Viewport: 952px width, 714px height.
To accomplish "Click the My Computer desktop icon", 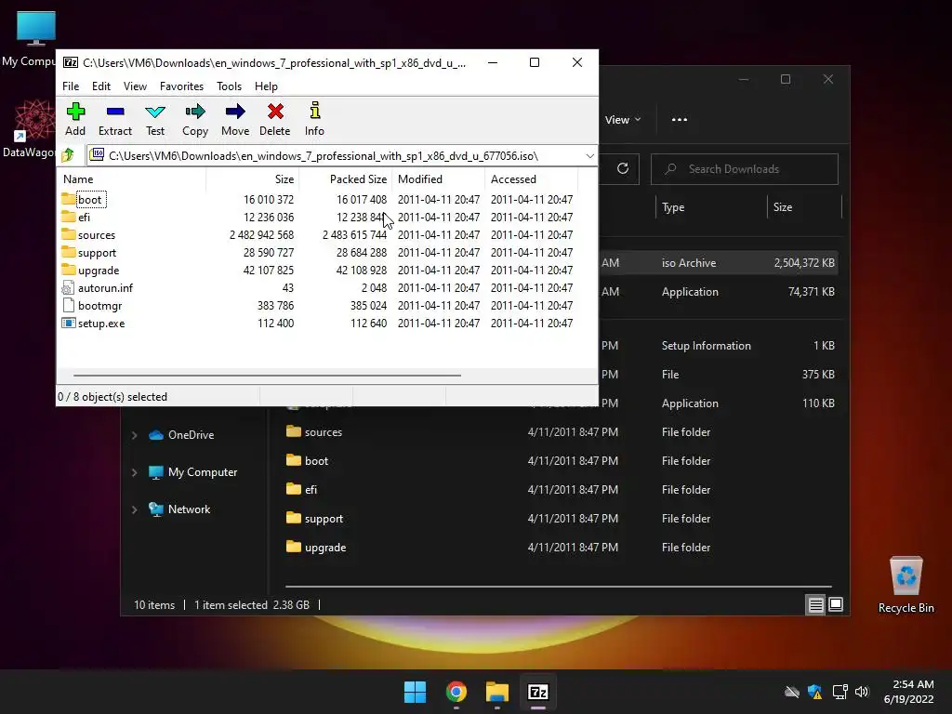I will [x=29, y=39].
